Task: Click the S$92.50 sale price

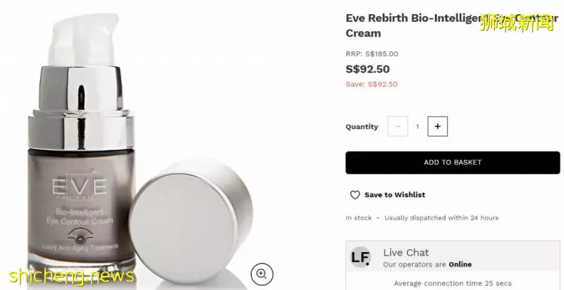Action: pos(367,69)
